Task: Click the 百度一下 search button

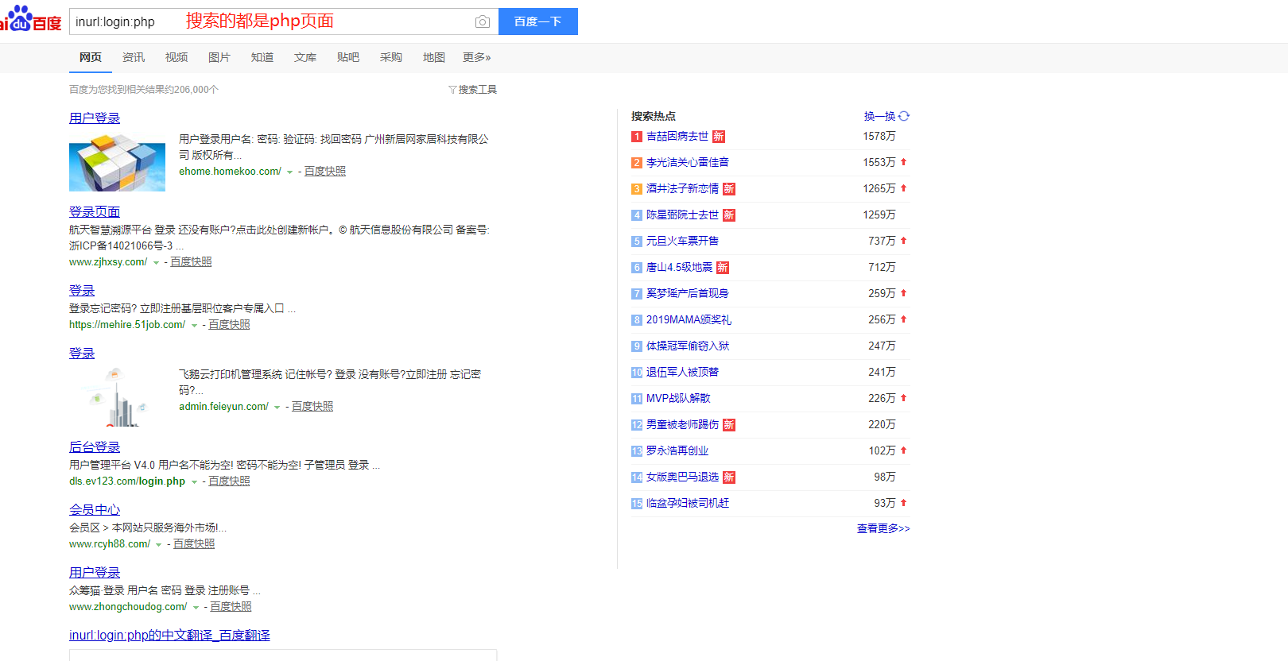Action: click(538, 21)
